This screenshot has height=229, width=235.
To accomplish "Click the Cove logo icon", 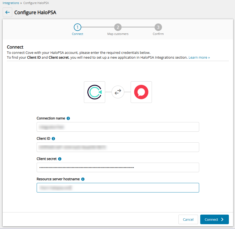I will (x=94, y=92).
